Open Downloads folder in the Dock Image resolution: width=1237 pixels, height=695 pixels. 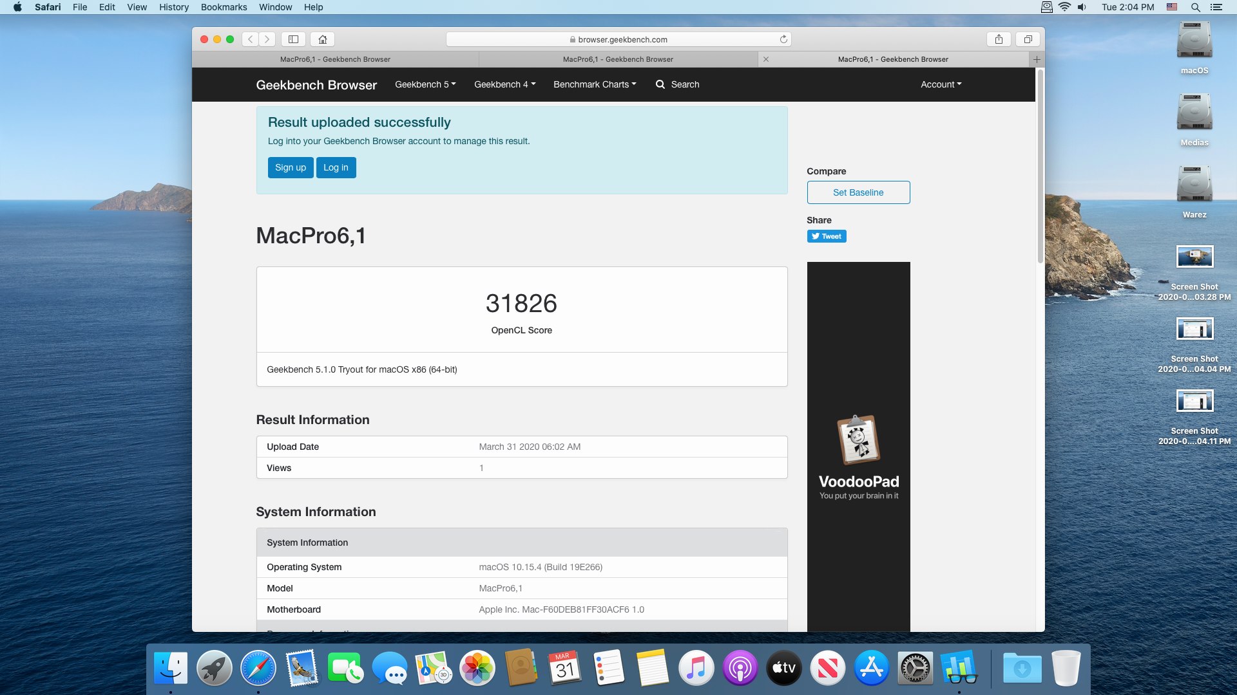tap(1022, 668)
